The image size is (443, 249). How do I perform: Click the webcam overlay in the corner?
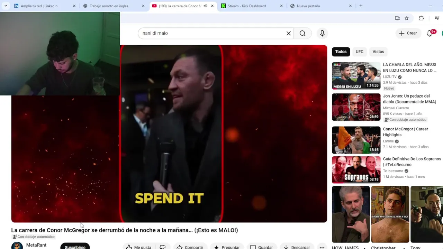60,54
